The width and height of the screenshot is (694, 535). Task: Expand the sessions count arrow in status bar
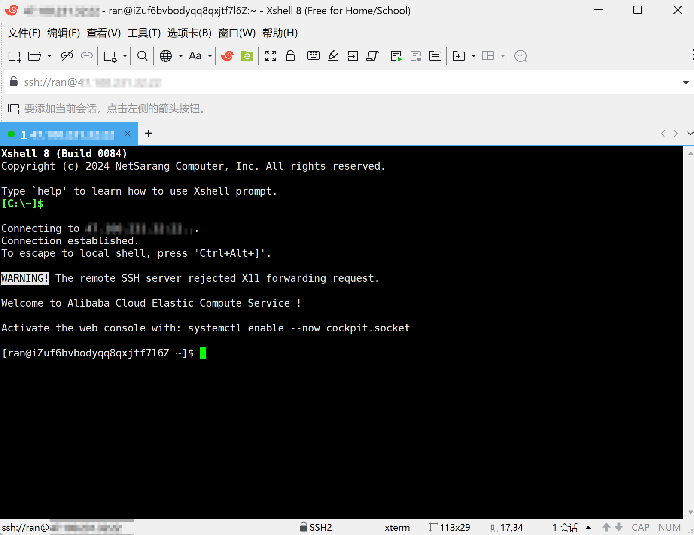(588, 527)
